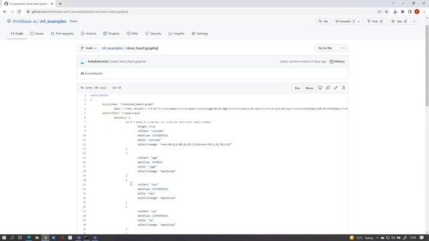Image resolution: width=429 pixels, height=241 pixels.
Task: Close the ml_examples browser tab
Action: [x=52, y=4]
